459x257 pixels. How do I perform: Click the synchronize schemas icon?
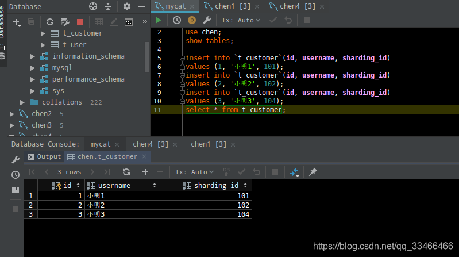(x=65, y=22)
